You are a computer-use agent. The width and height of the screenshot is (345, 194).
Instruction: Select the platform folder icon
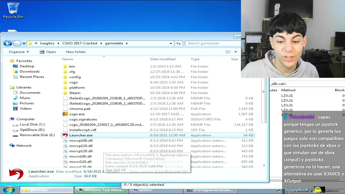(65, 88)
